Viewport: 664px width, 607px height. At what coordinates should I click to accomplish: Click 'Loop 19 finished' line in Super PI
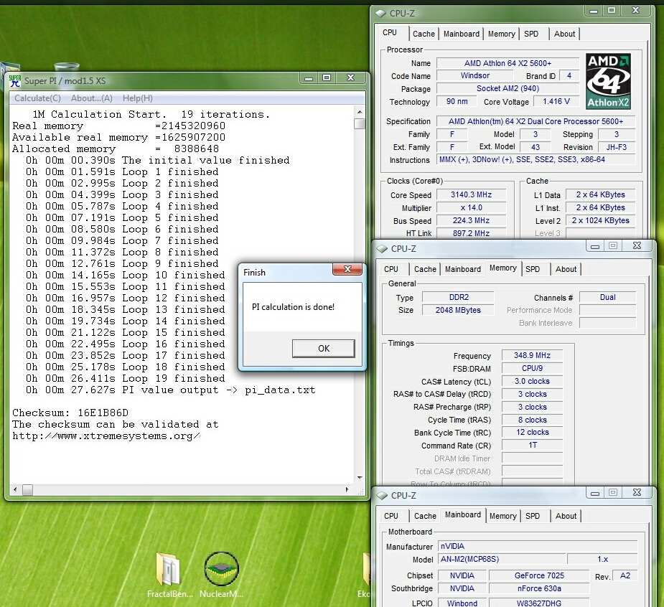(x=126, y=378)
